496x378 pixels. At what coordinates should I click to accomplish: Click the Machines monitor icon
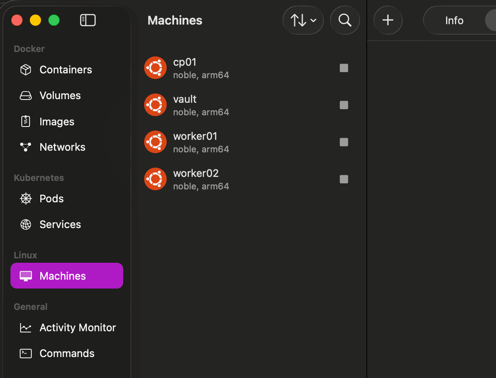[x=26, y=276]
